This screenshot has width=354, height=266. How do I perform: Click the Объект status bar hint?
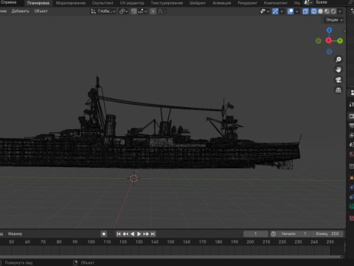tap(88, 263)
